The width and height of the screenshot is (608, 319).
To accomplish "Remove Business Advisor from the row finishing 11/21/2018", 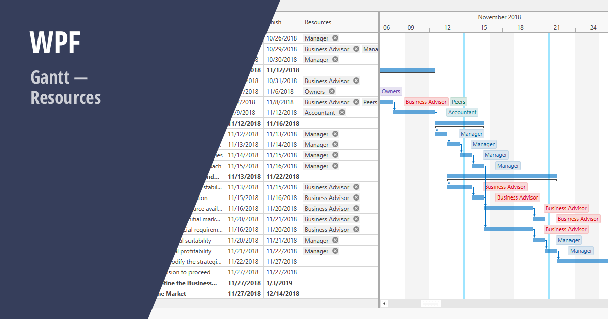I will tap(356, 219).
